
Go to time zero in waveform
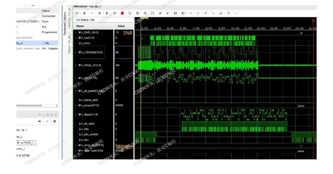[175, 13]
